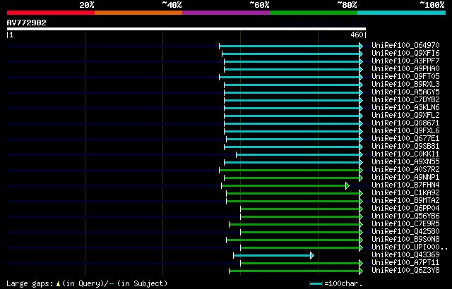Click the cyan ~100% identity legend segment
The width and height of the screenshot is (452, 289).
(x=402, y=13)
